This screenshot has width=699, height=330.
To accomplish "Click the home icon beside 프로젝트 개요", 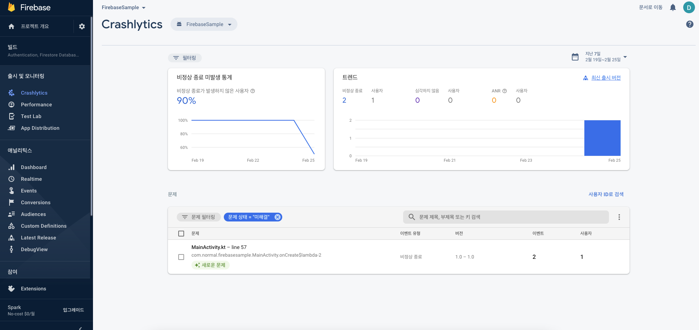I will click(11, 26).
